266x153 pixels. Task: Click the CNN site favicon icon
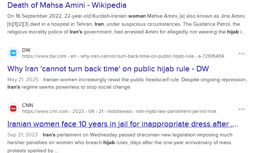coord(13,108)
